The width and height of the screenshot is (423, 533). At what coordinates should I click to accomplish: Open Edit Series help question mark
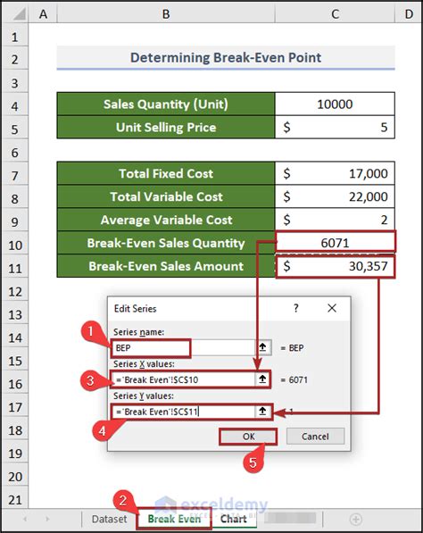(x=296, y=308)
